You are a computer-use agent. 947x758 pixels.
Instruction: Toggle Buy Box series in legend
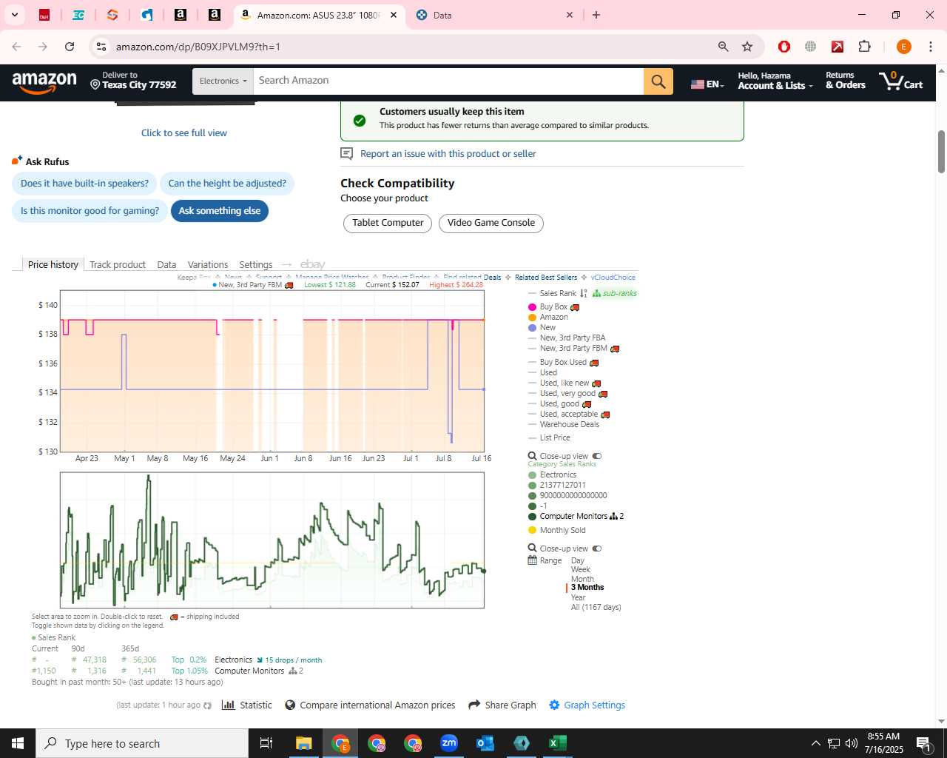tap(553, 306)
